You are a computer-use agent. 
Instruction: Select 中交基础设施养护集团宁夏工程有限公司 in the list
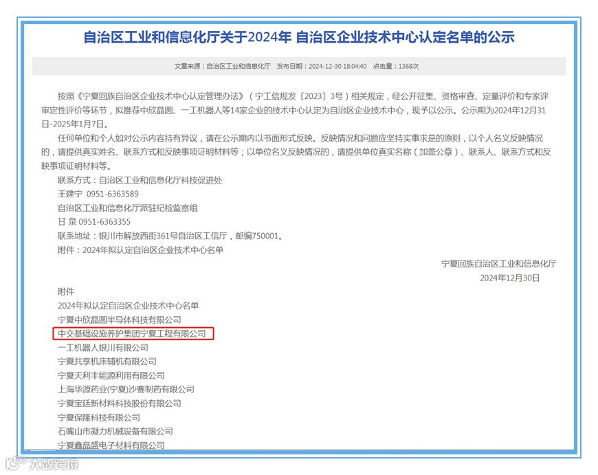(x=131, y=333)
